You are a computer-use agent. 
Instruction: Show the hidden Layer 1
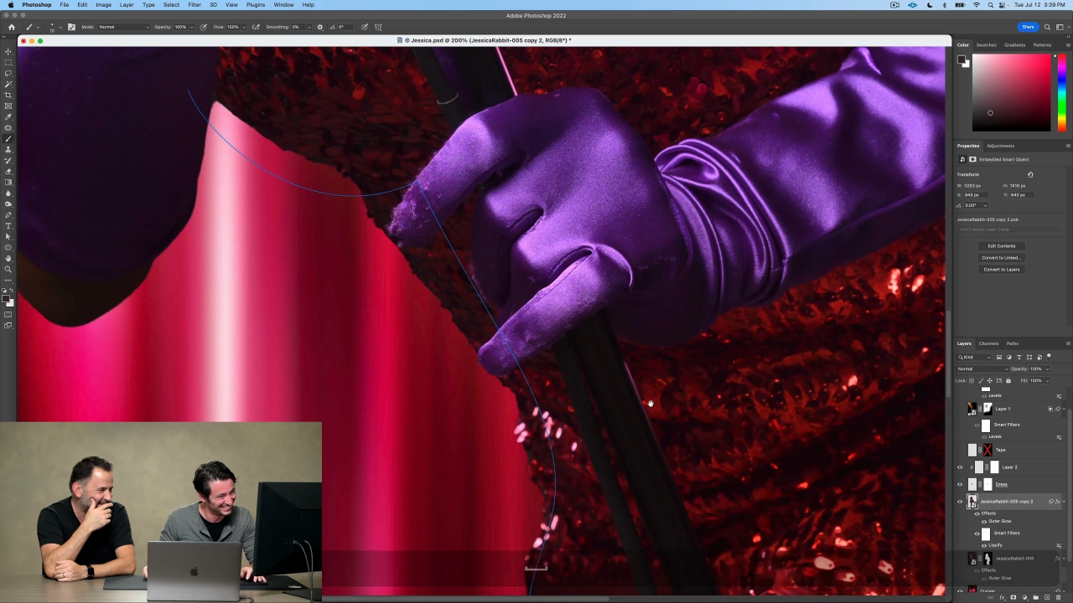960,409
